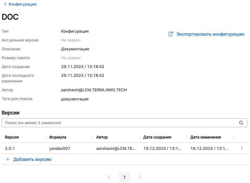The width and height of the screenshot is (250, 183).
Task: Click the Дата изменения column header
Action: tap(205, 137)
